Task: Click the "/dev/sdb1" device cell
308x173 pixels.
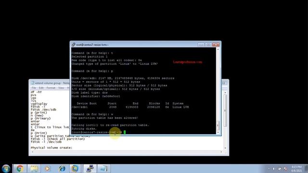Action: [x=79, y=107]
